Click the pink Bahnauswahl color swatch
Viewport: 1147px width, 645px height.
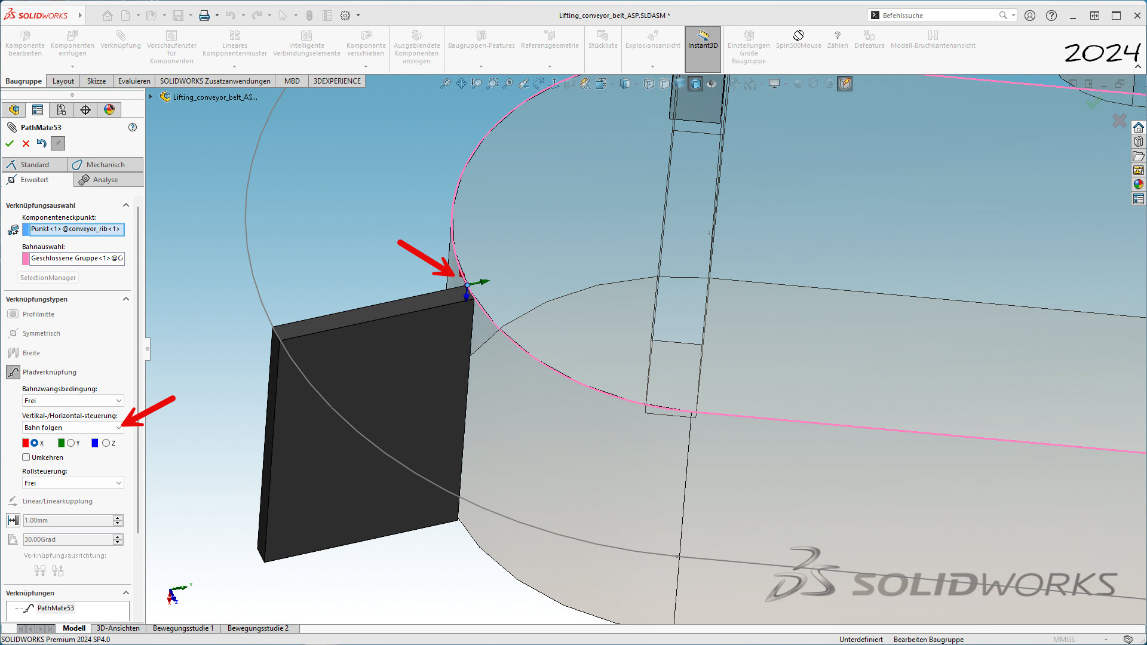[x=26, y=259]
